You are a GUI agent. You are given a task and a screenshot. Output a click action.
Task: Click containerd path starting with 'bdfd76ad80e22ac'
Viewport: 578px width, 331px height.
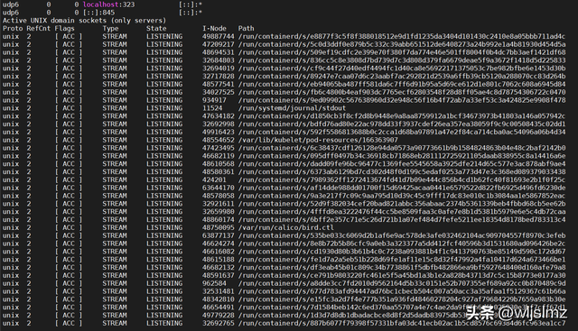click(402, 124)
